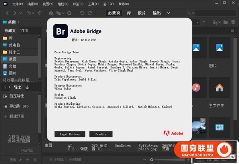
Task: Click the forward navigation arrow
Action: pos(15,13)
